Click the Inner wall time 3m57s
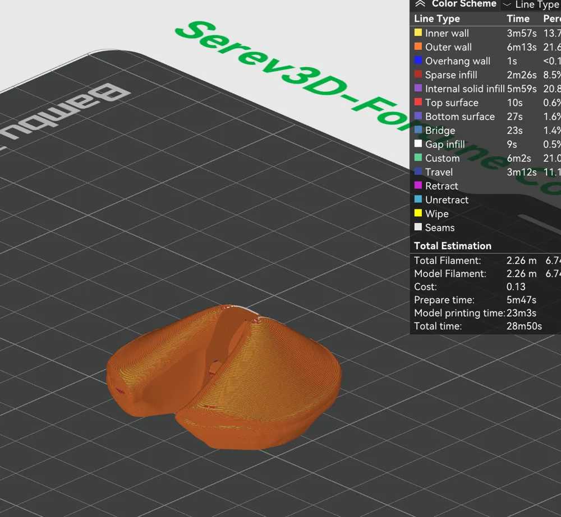 click(x=521, y=33)
